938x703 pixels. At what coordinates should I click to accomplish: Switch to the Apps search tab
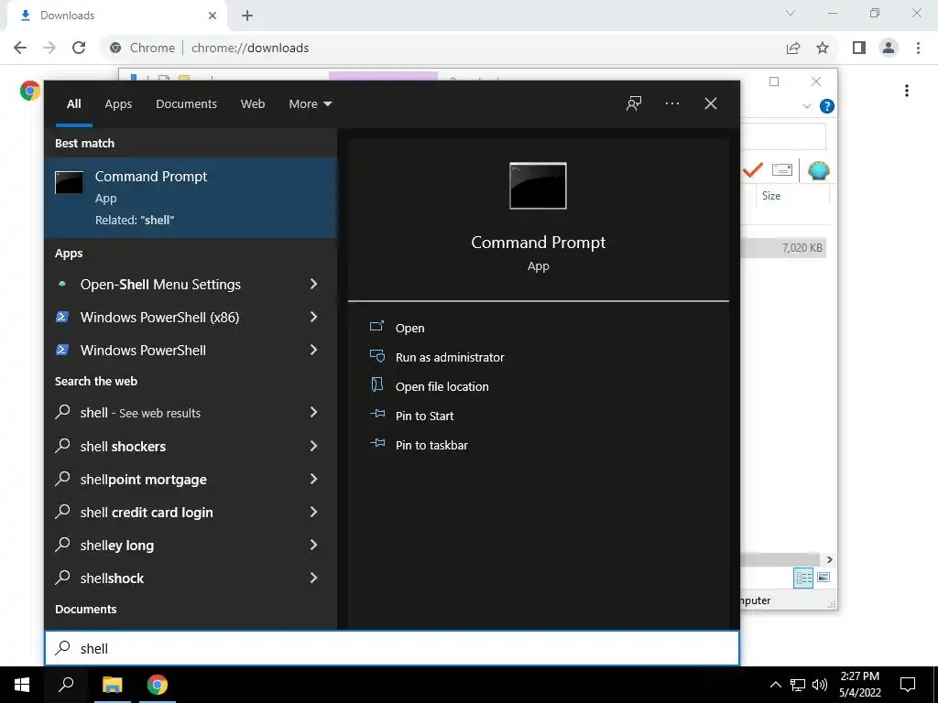[x=118, y=104]
